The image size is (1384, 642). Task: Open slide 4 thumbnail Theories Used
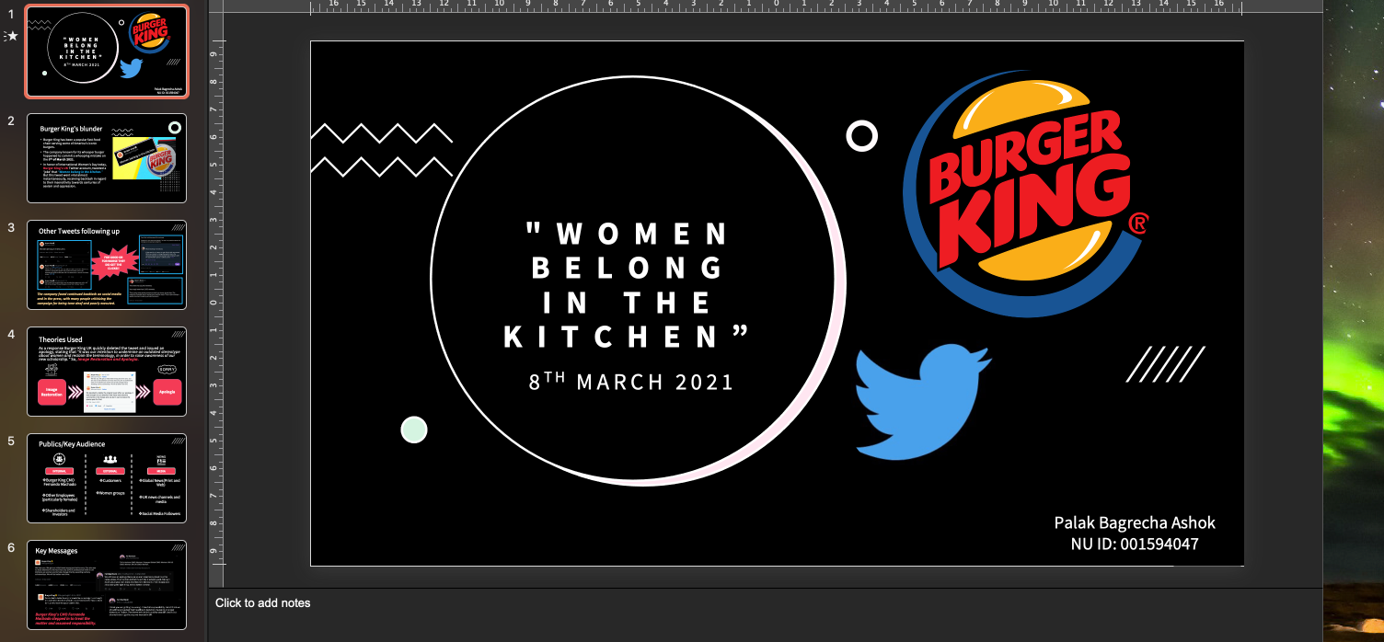coord(107,372)
